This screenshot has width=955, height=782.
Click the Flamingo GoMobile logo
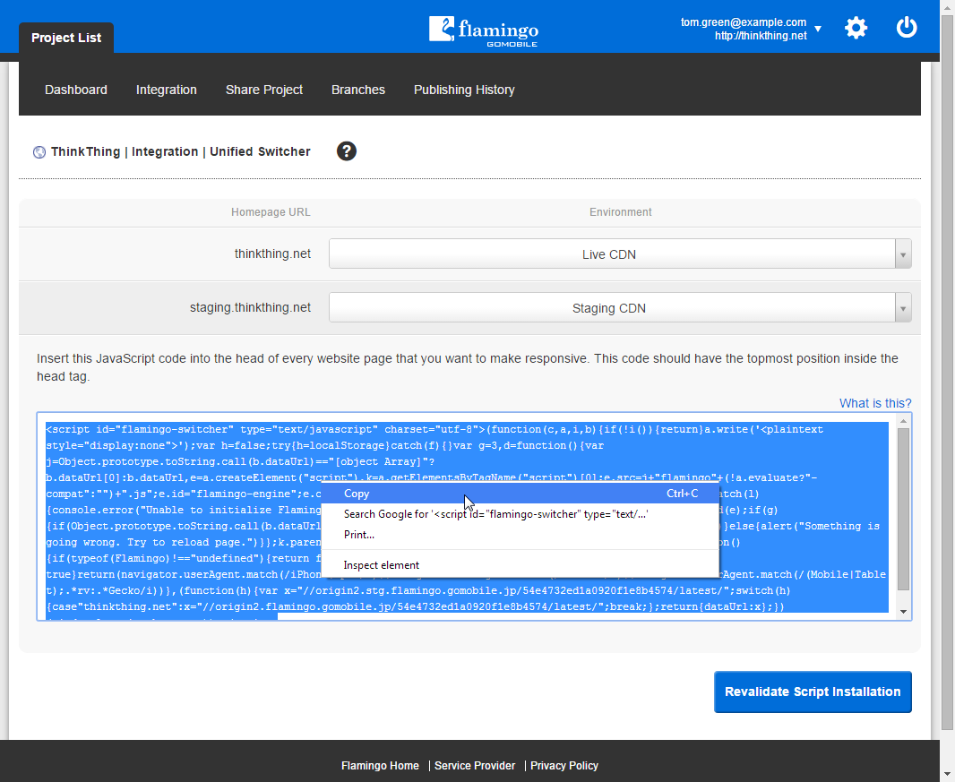(484, 31)
